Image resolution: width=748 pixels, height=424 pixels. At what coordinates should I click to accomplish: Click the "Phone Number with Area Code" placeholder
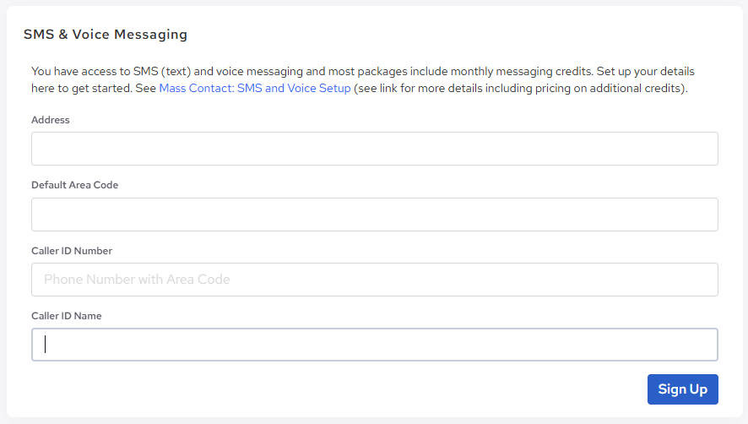coord(137,280)
